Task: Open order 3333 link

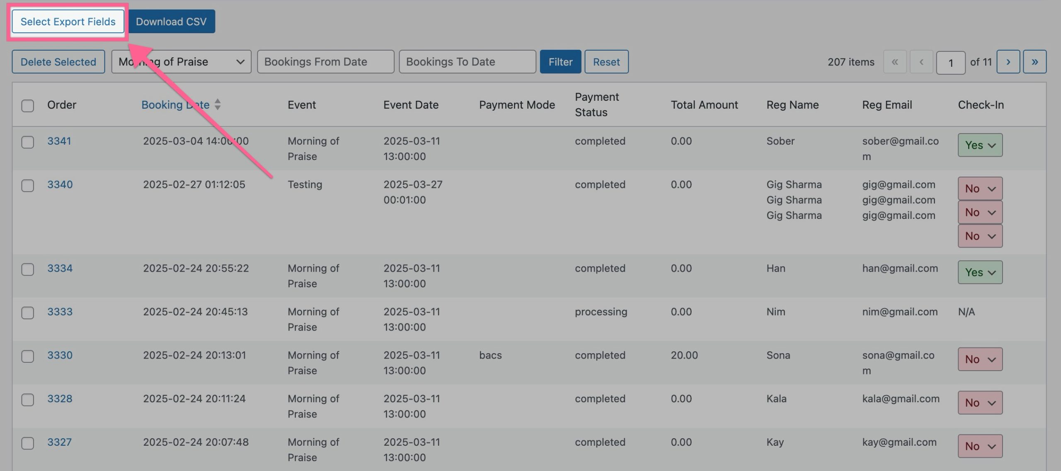Action: tap(60, 312)
